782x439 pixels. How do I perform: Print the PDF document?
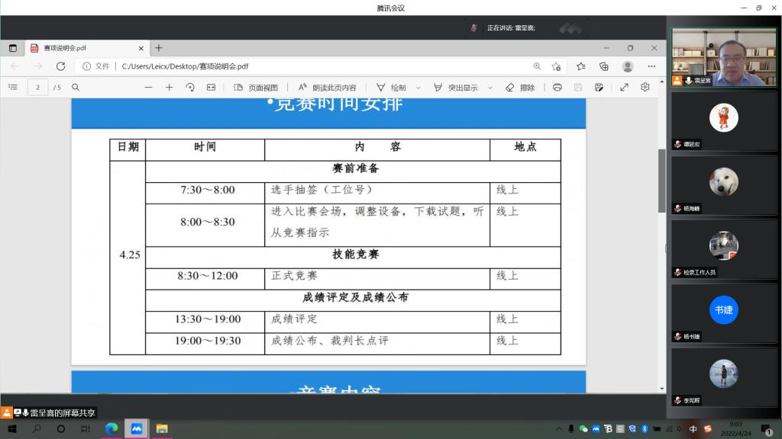(x=557, y=88)
